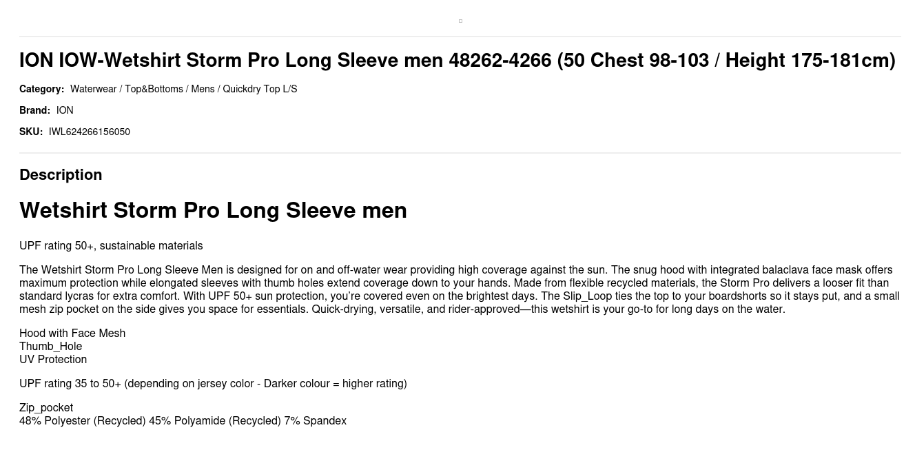The width and height of the screenshot is (915, 461).
Task: Click the Zip_pocket feature line
Action: pyautogui.click(x=46, y=408)
